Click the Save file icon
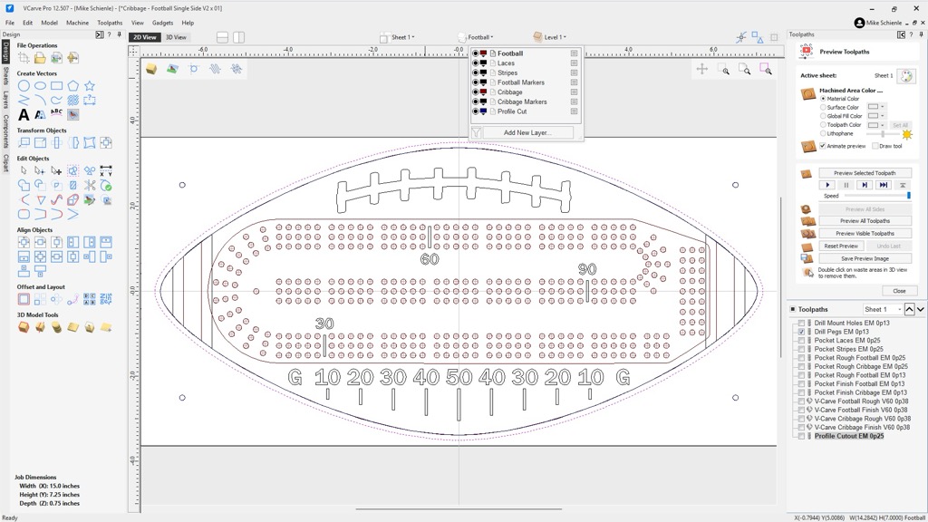The width and height of the screenshot is (928, 522). (x=56, y=58)
